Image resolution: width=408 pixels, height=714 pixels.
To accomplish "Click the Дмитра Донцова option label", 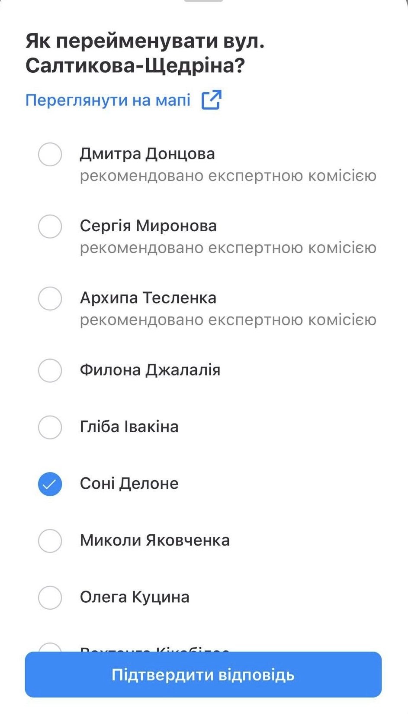I will 147,154.
